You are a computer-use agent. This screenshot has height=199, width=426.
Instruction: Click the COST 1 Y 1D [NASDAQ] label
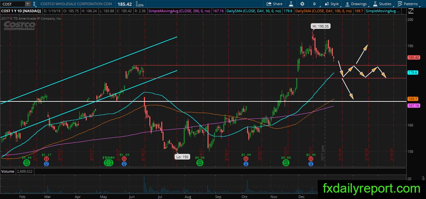click(21, 11)
